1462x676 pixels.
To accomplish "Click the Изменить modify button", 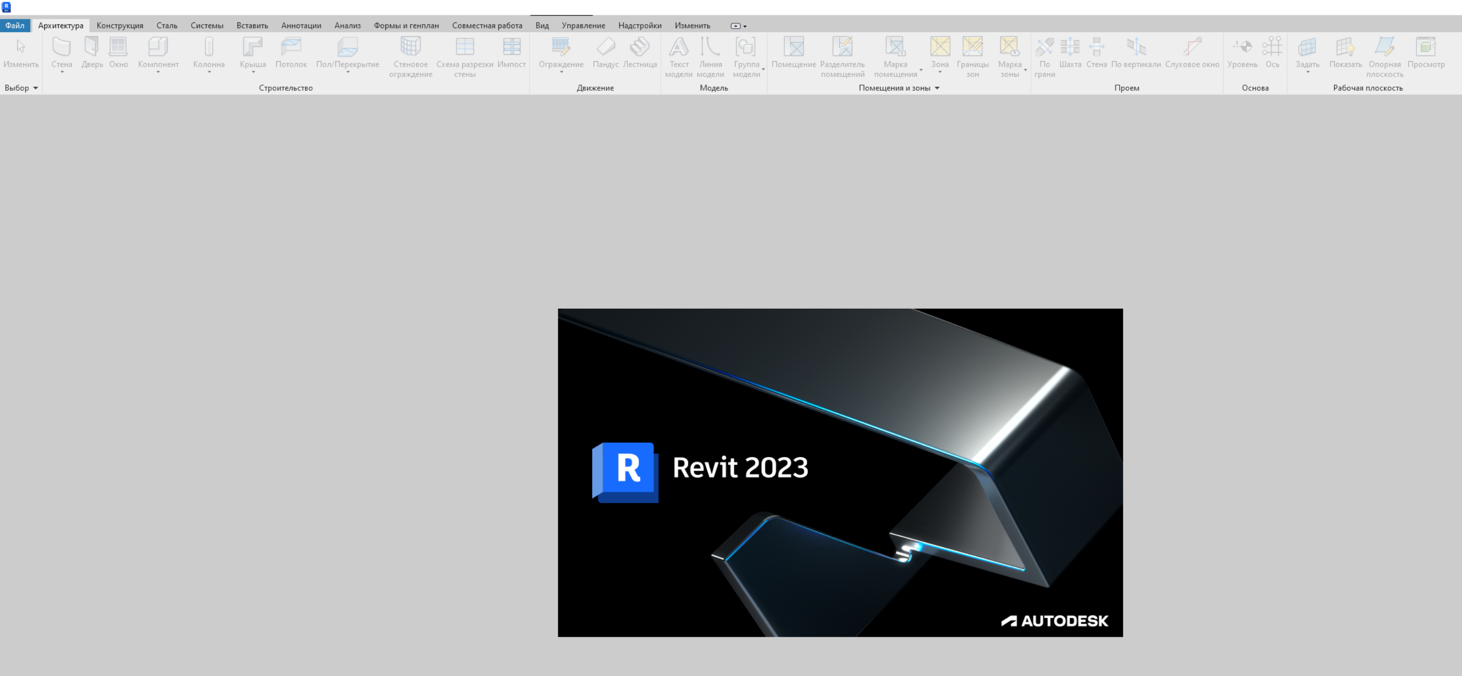I will coord(21,51).
